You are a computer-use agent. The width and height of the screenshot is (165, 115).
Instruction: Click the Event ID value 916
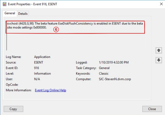coord(36,68)
